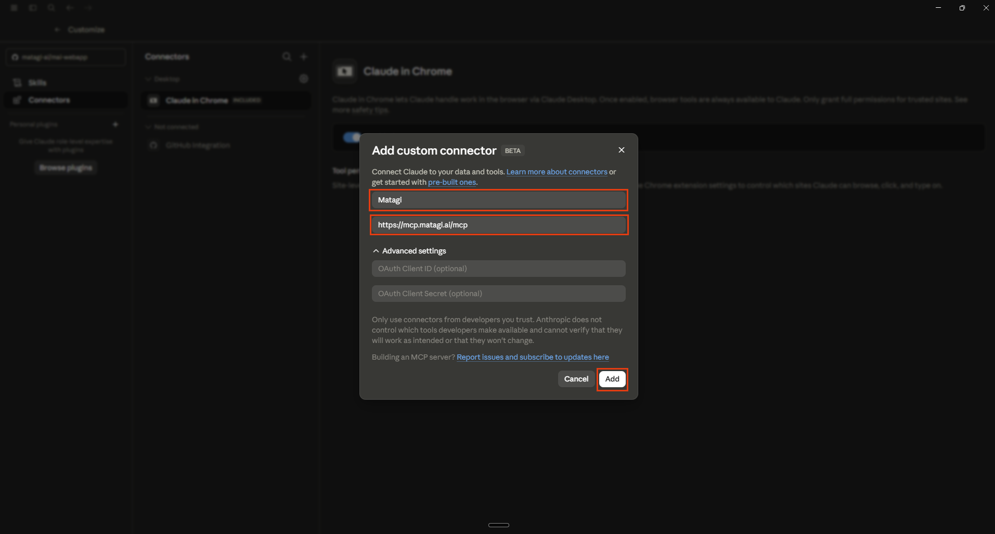995x534 pixels.
Task: Navigate forward with the title bar arrow
Action: point(89,8)
